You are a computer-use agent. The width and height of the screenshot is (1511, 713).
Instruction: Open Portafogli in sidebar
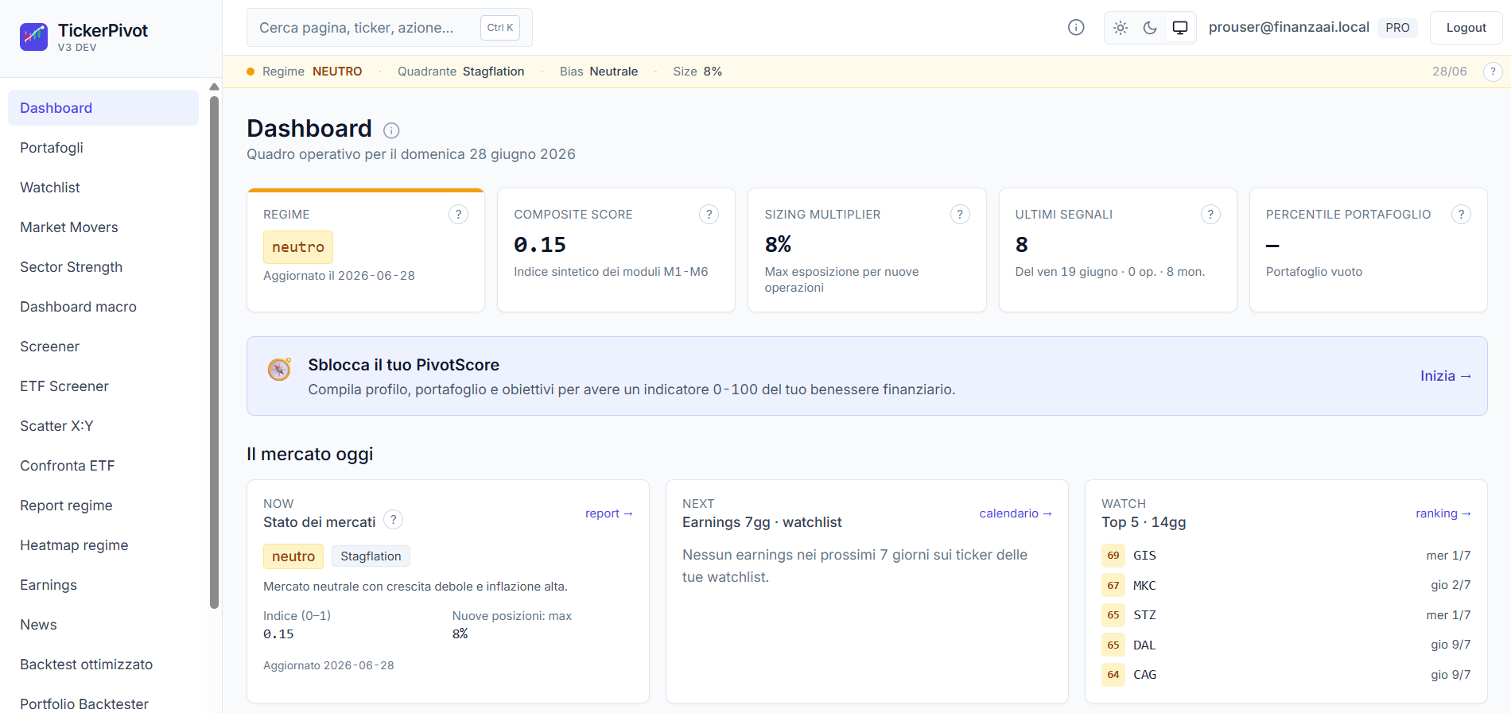click(x=103, y=148)
